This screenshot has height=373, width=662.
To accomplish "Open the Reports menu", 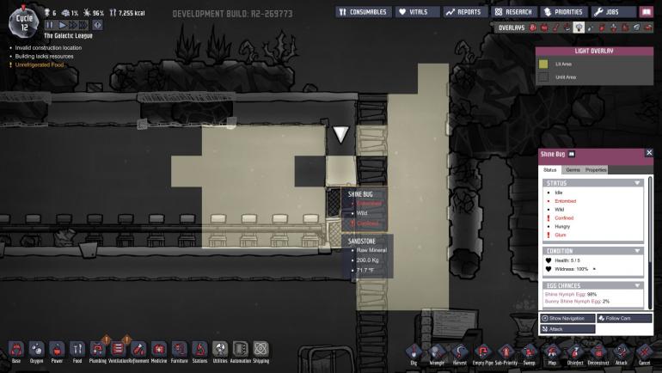I will (465, 12).
